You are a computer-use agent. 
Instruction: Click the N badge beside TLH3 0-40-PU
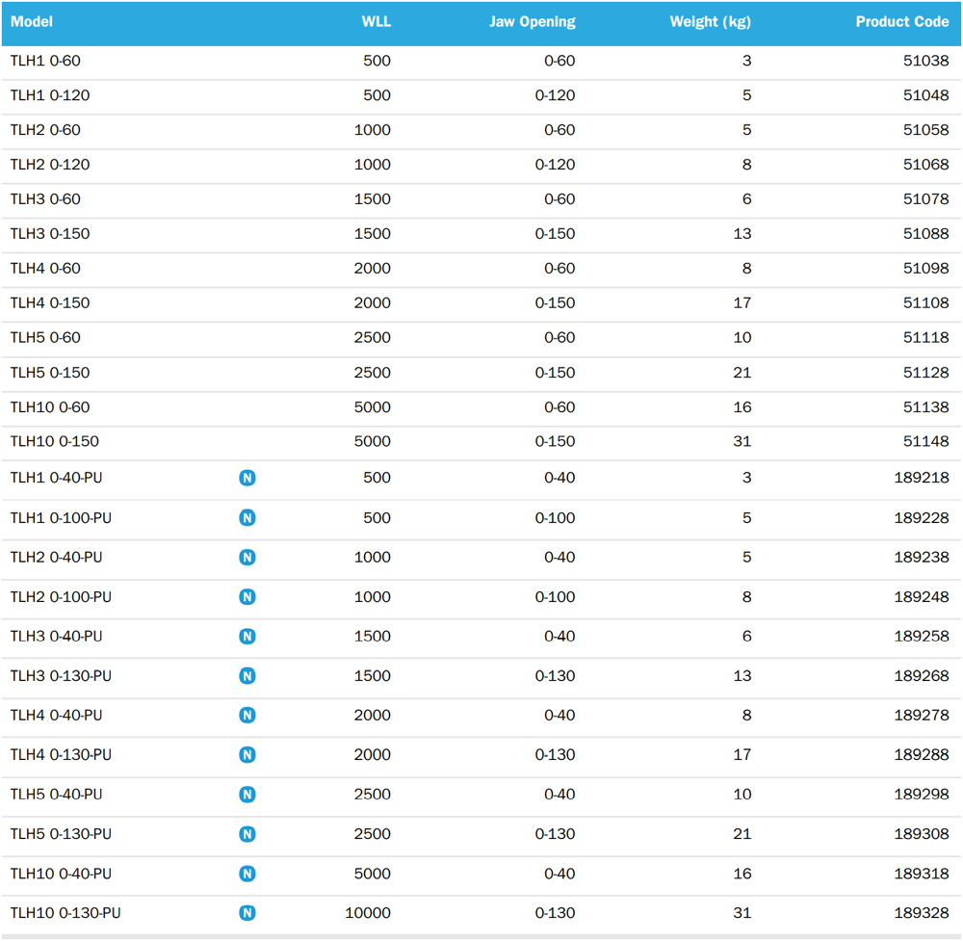(x=247, y=637)
